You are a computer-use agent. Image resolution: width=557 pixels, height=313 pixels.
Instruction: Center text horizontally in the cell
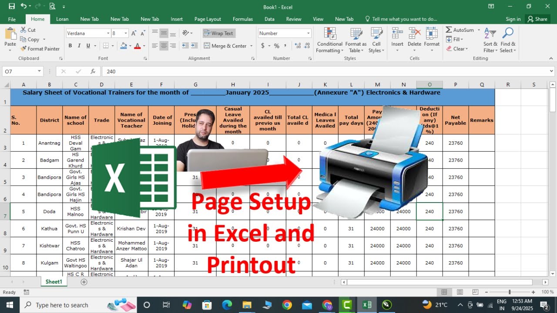click(x=164, y=46)
